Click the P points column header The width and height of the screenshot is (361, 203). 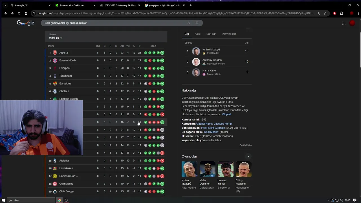139,46
